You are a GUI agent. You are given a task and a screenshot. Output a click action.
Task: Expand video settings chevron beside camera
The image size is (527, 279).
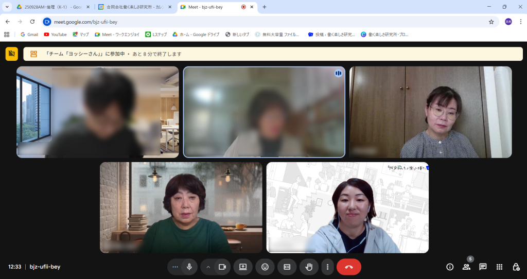tap(208, 267)
